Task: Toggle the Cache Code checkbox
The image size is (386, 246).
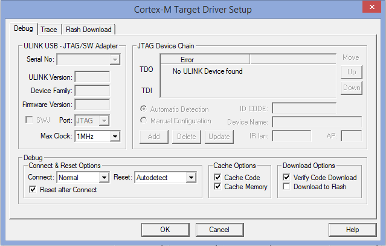Action: tap(217, 177)
